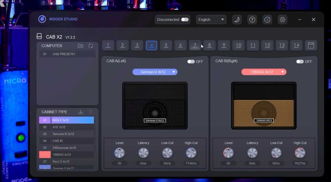331x182 pixels.
Task: Select preset slot 13
Action: [282, 45]
